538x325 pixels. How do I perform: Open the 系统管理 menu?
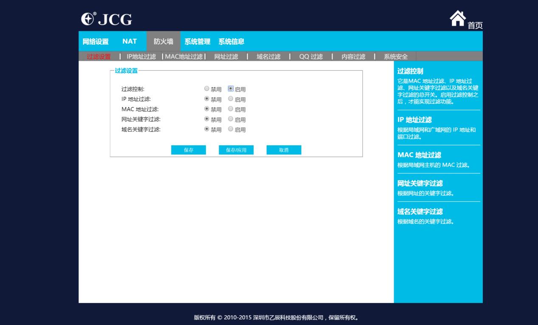point(197,41)
